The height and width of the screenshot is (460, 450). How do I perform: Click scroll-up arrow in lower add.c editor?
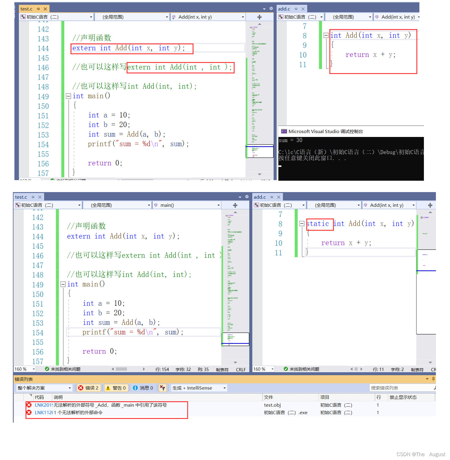(430, 212)
